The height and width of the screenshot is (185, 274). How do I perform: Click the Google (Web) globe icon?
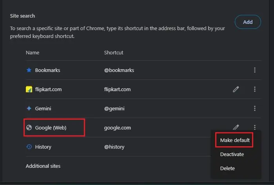29,128
